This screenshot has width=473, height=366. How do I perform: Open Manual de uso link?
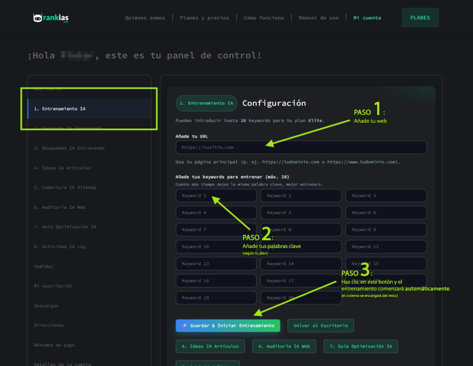[318, 18]
